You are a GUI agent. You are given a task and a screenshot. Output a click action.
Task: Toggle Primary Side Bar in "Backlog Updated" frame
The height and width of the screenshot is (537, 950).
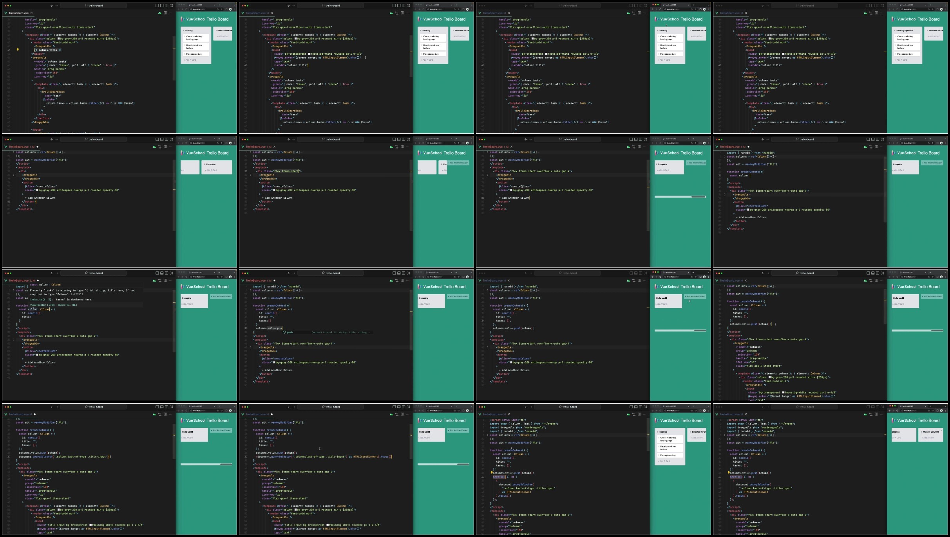868,5
